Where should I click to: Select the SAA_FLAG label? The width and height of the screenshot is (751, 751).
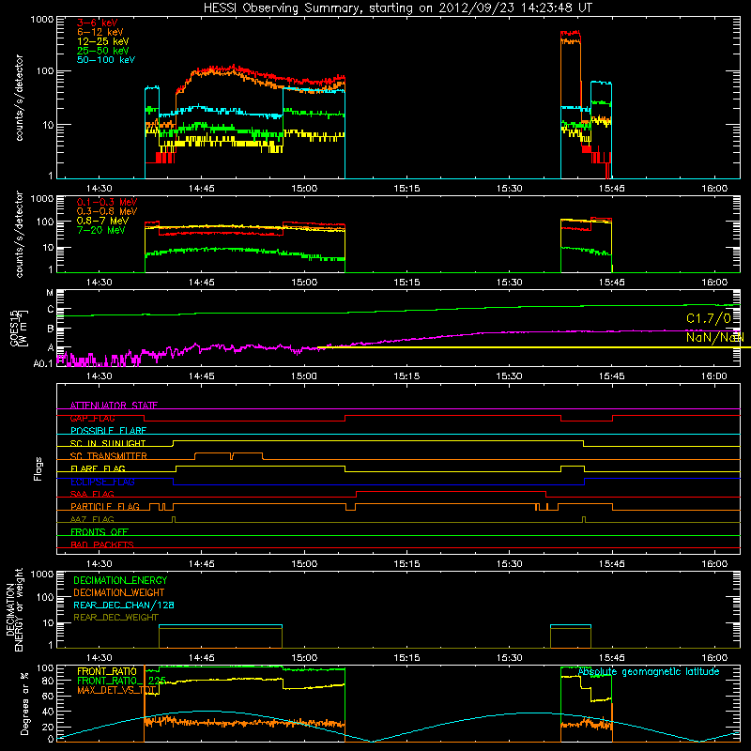tap(92, 494)
